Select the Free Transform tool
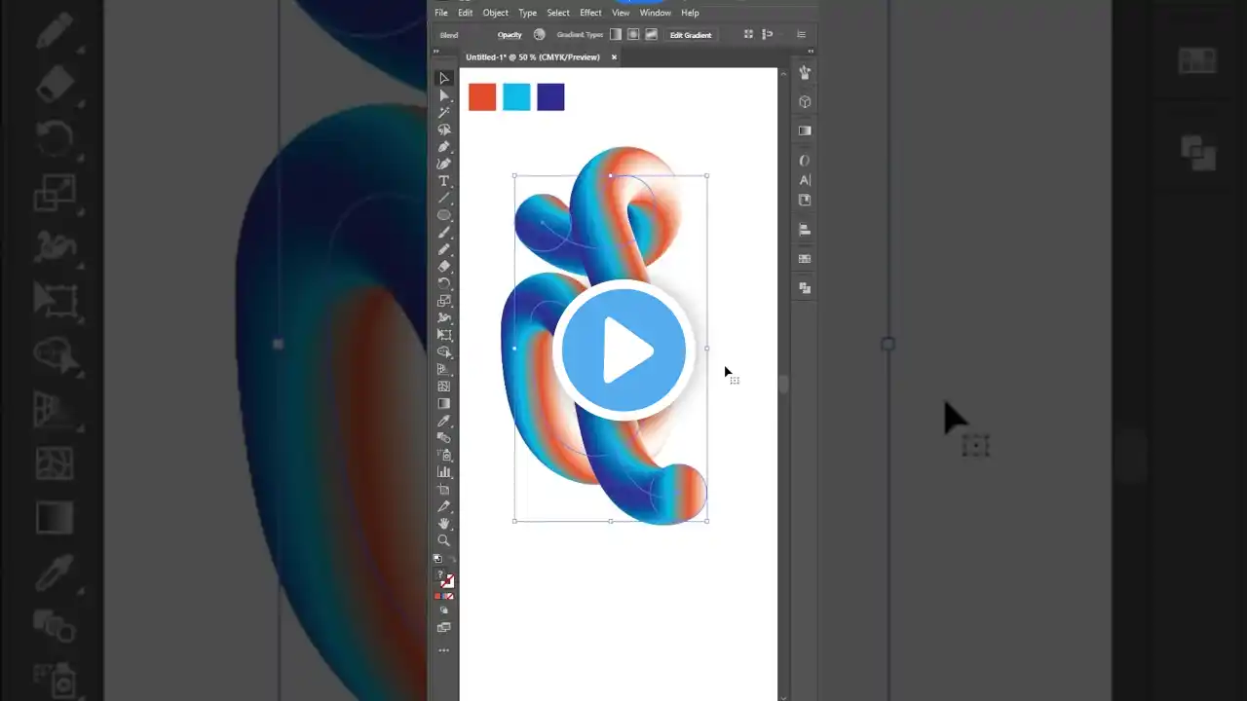The image size is (1247, 701). [444, 335]
